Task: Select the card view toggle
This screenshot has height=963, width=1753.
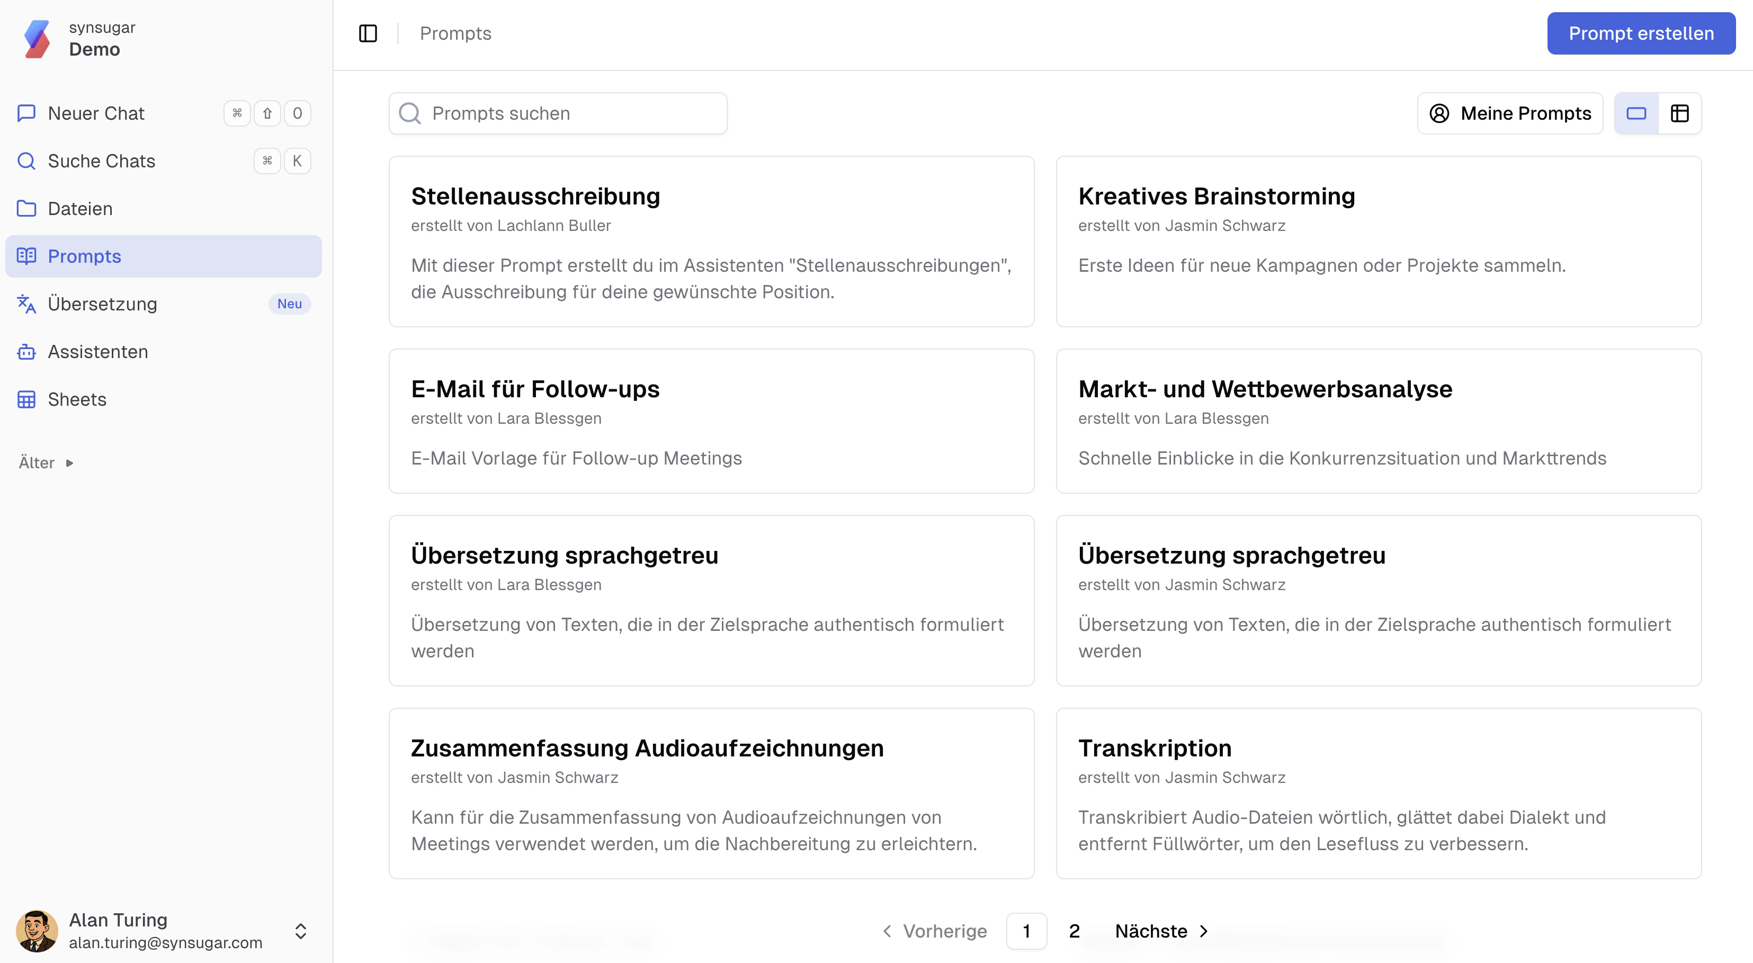Action: [x=1636, y=113]
